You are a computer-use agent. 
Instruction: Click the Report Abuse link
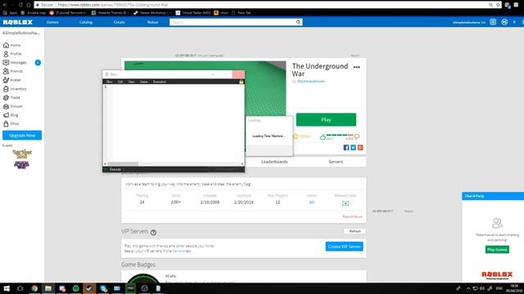click(x=352, y=216)
